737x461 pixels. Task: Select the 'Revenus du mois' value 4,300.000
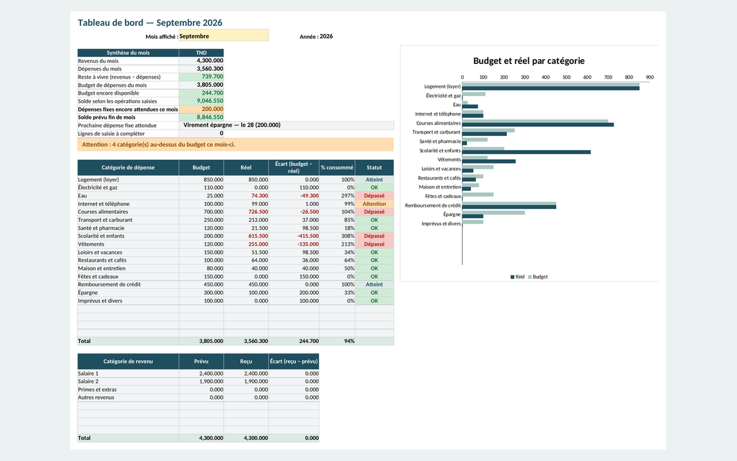(x=201, y=61)
